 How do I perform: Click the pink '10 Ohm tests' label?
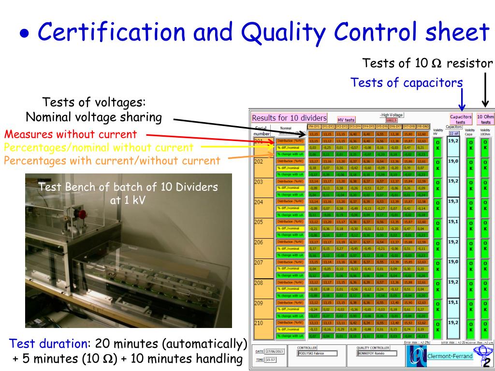(485, 119)
